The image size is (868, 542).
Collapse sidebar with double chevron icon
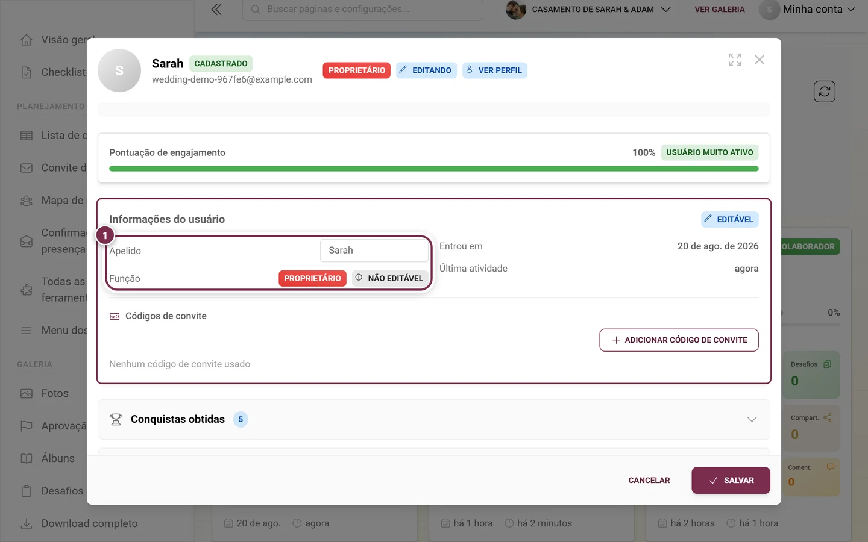click(x=216, y=10)
